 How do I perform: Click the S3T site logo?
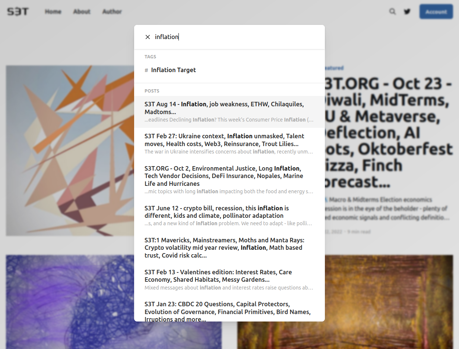(x=18, y=12)
